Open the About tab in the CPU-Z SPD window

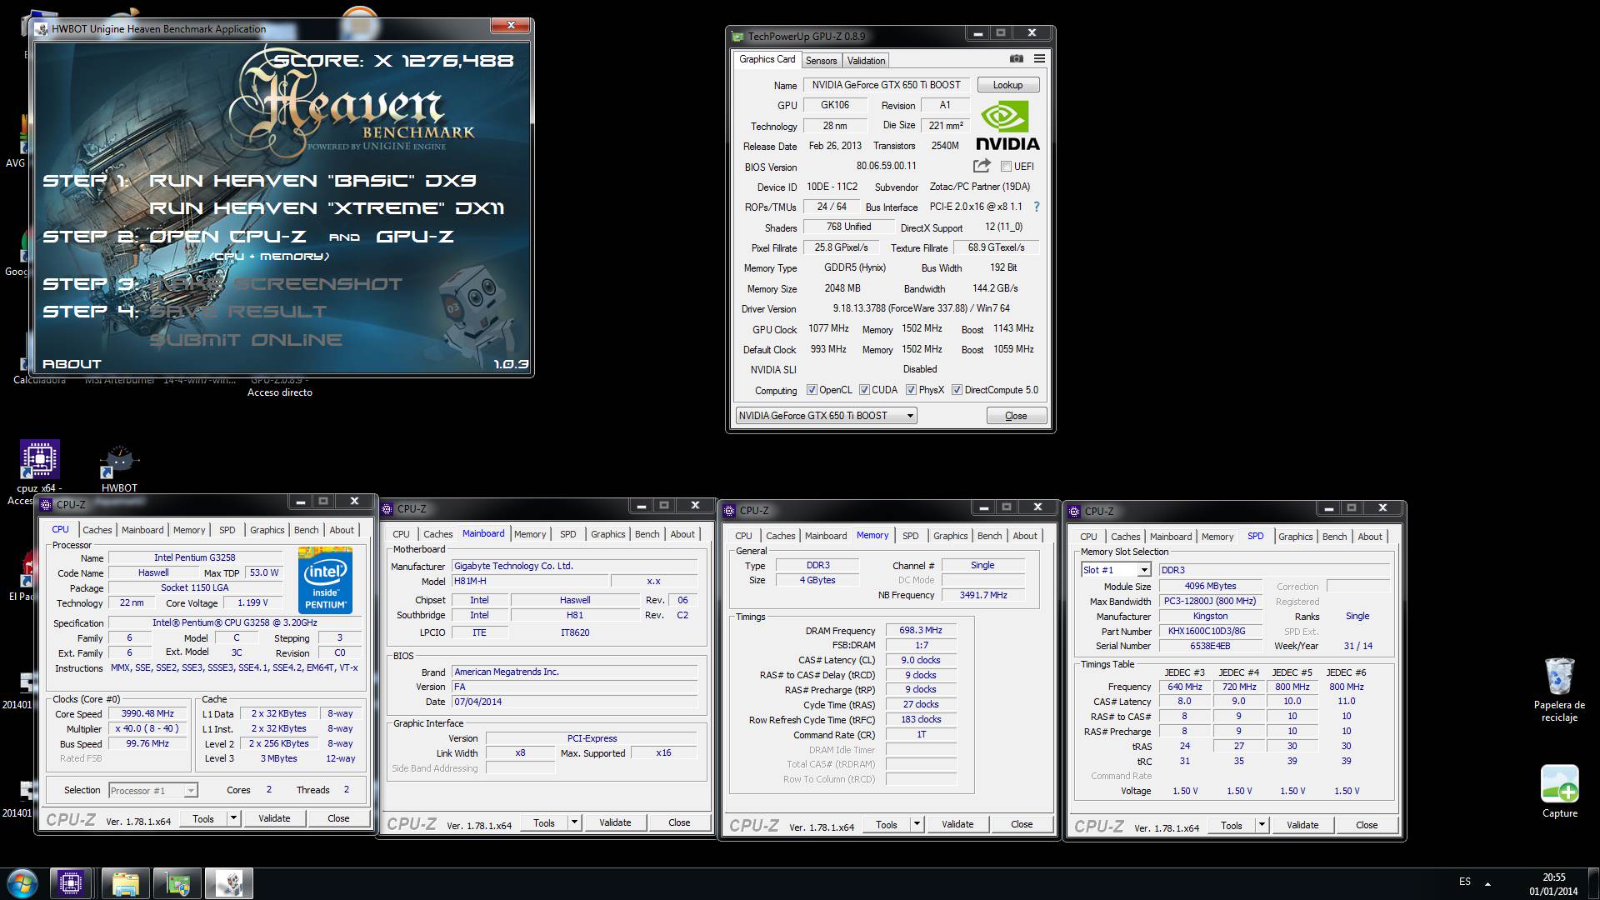point(1369,537)
